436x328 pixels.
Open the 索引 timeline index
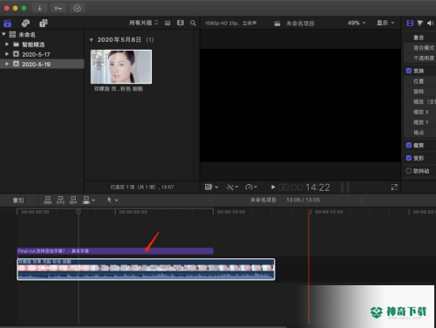(18, 201)
